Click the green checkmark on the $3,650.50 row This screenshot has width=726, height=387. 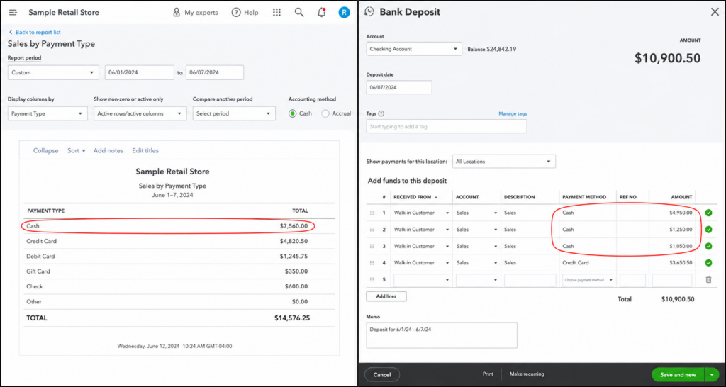708,263
